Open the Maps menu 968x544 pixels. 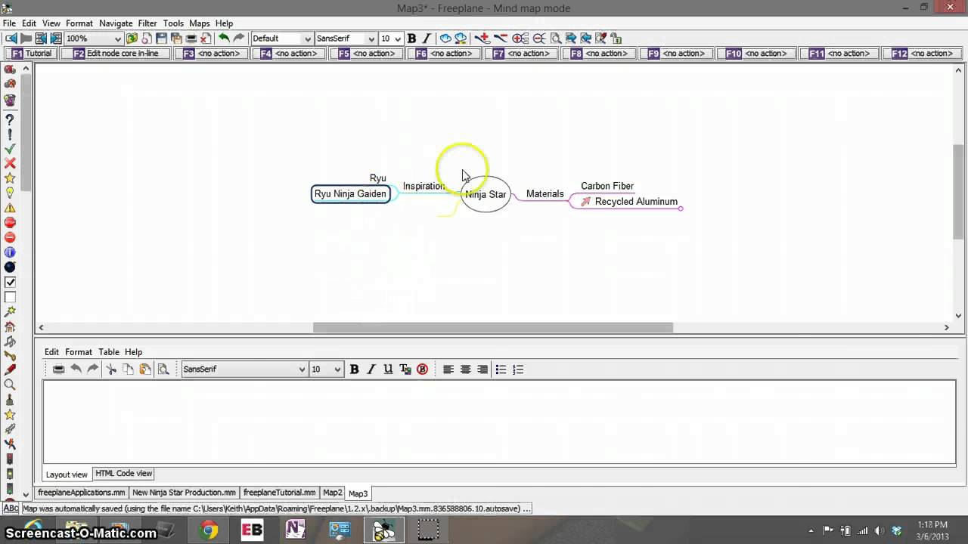(x=200, y=23)
